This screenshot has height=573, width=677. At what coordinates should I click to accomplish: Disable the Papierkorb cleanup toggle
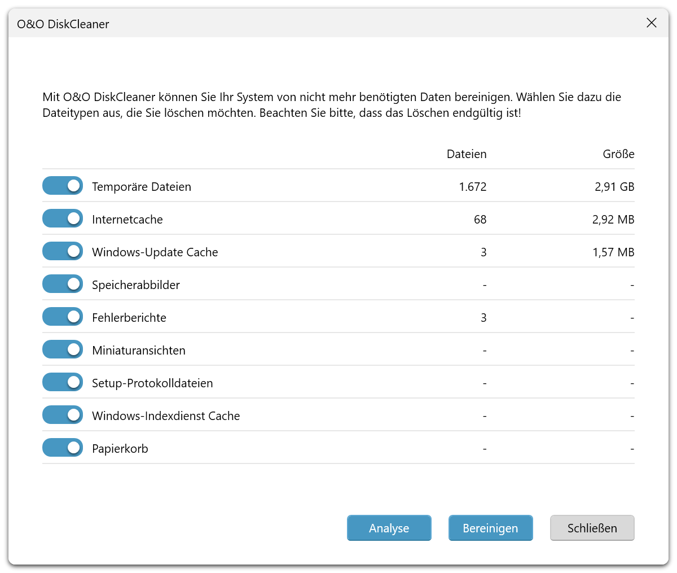pos(63,448)
